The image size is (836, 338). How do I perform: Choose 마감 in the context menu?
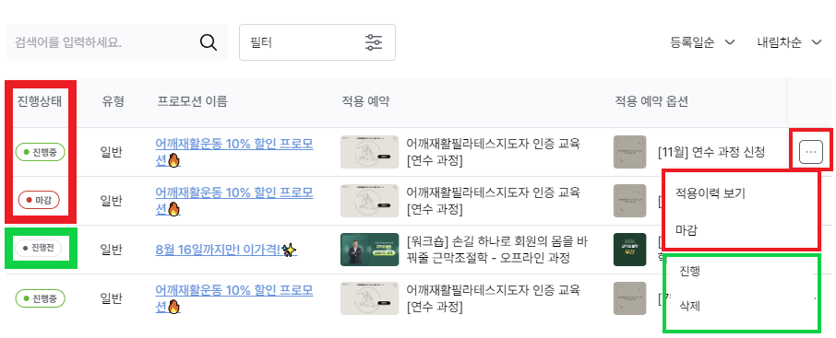coord(687,230)
